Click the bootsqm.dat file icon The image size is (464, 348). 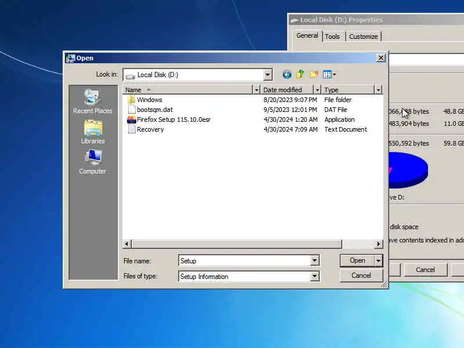click(x=132, y=110)
